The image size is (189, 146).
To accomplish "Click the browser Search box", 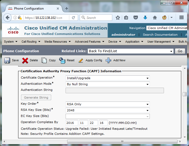I will [x=96, y=18].
